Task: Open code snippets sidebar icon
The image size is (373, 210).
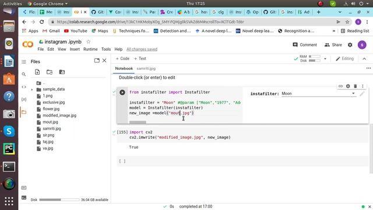Action: click(x=24, y=87)
